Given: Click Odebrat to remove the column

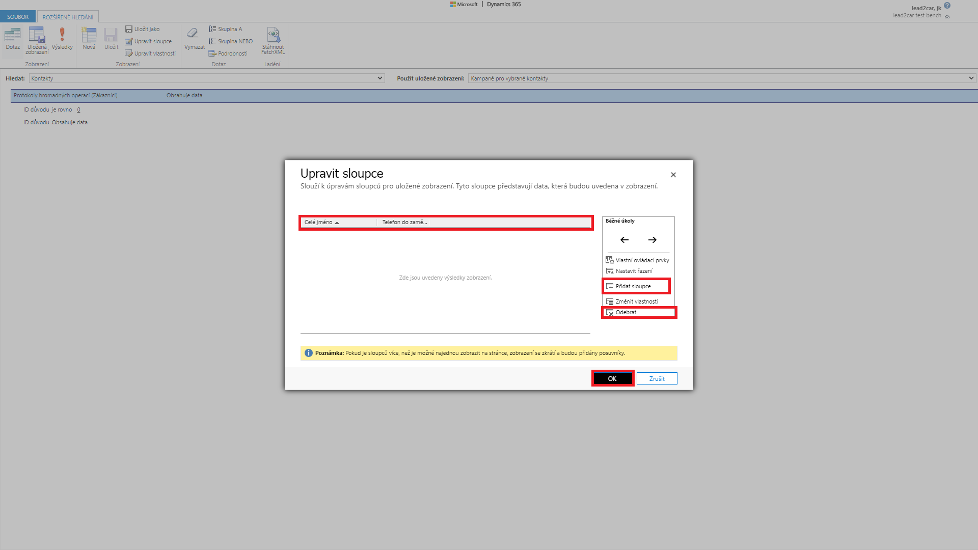Looking at the screenshot, I should coord(626,312).
